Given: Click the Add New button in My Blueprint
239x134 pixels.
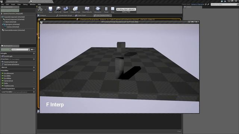Looking at the screenshot, I should [6, 50].
